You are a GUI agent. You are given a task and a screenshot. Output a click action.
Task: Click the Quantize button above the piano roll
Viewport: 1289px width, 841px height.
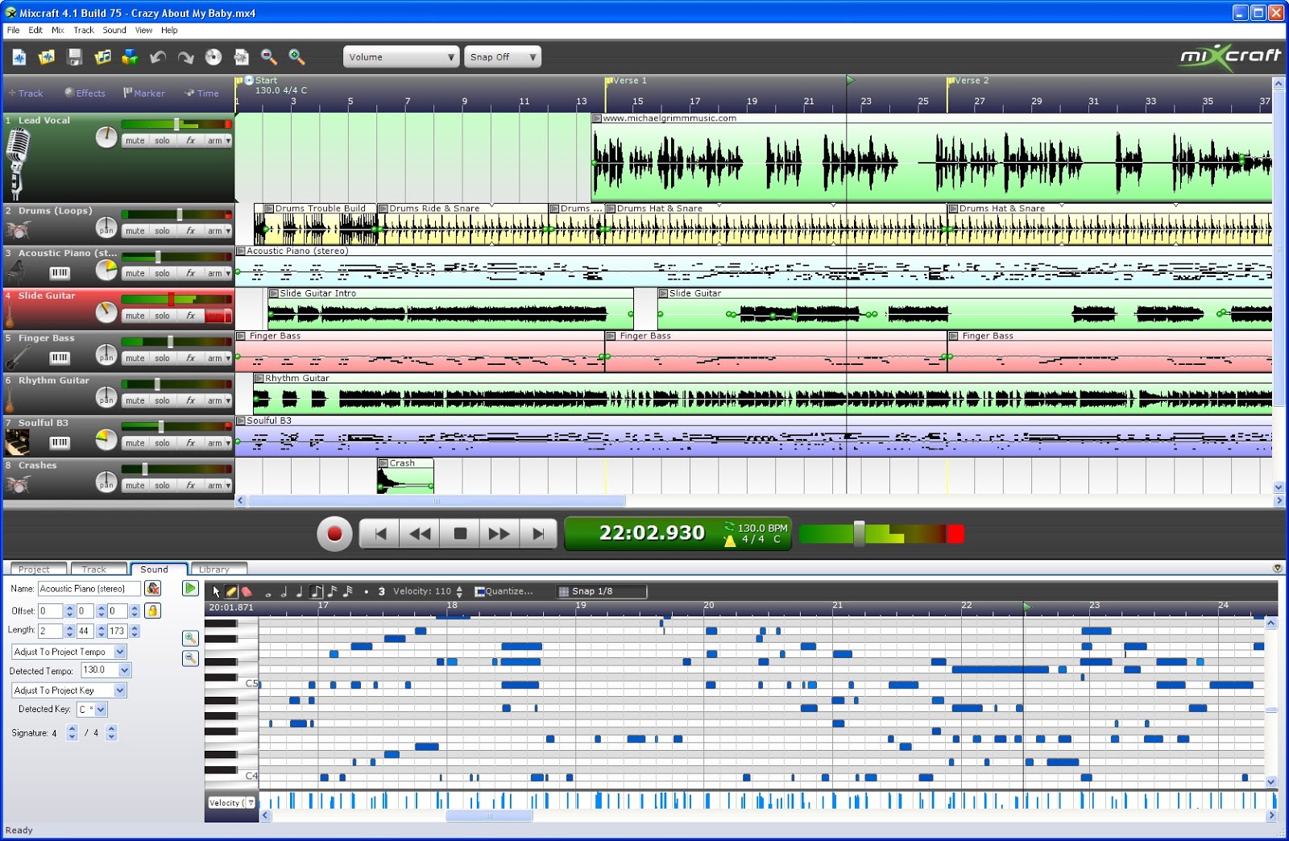(x=504, y=590)
